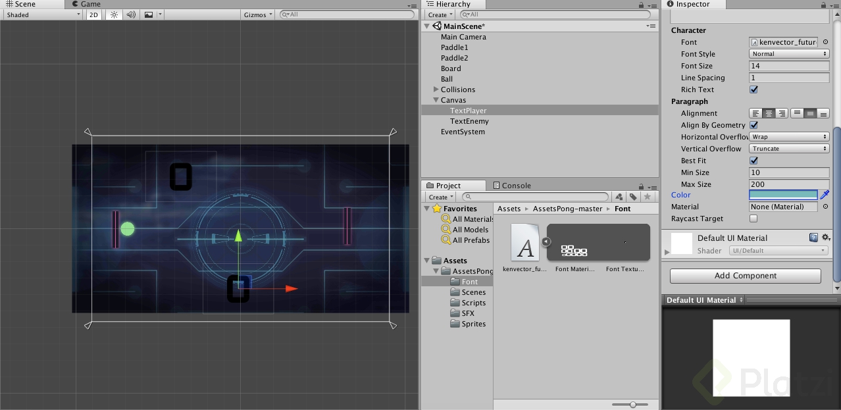841x410 pixels.
Task: Open the material gear settings icon
Action: tap(825, 238)
